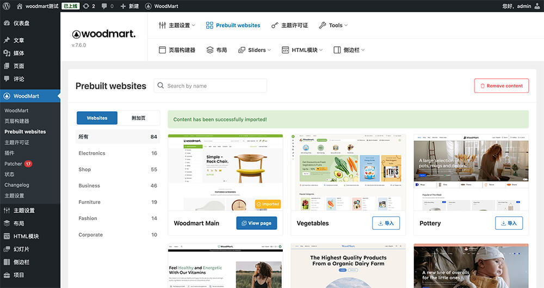
Task: Open WoodMart submenu link
Action: [16, 110]
